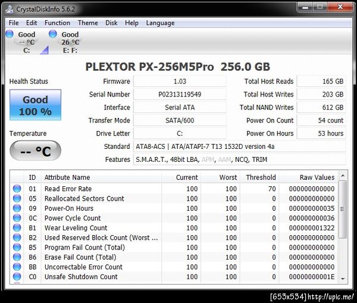Click the status orb for Read Error Rate
The height and width of the screenshot is (303, 357).
point(17,189)
